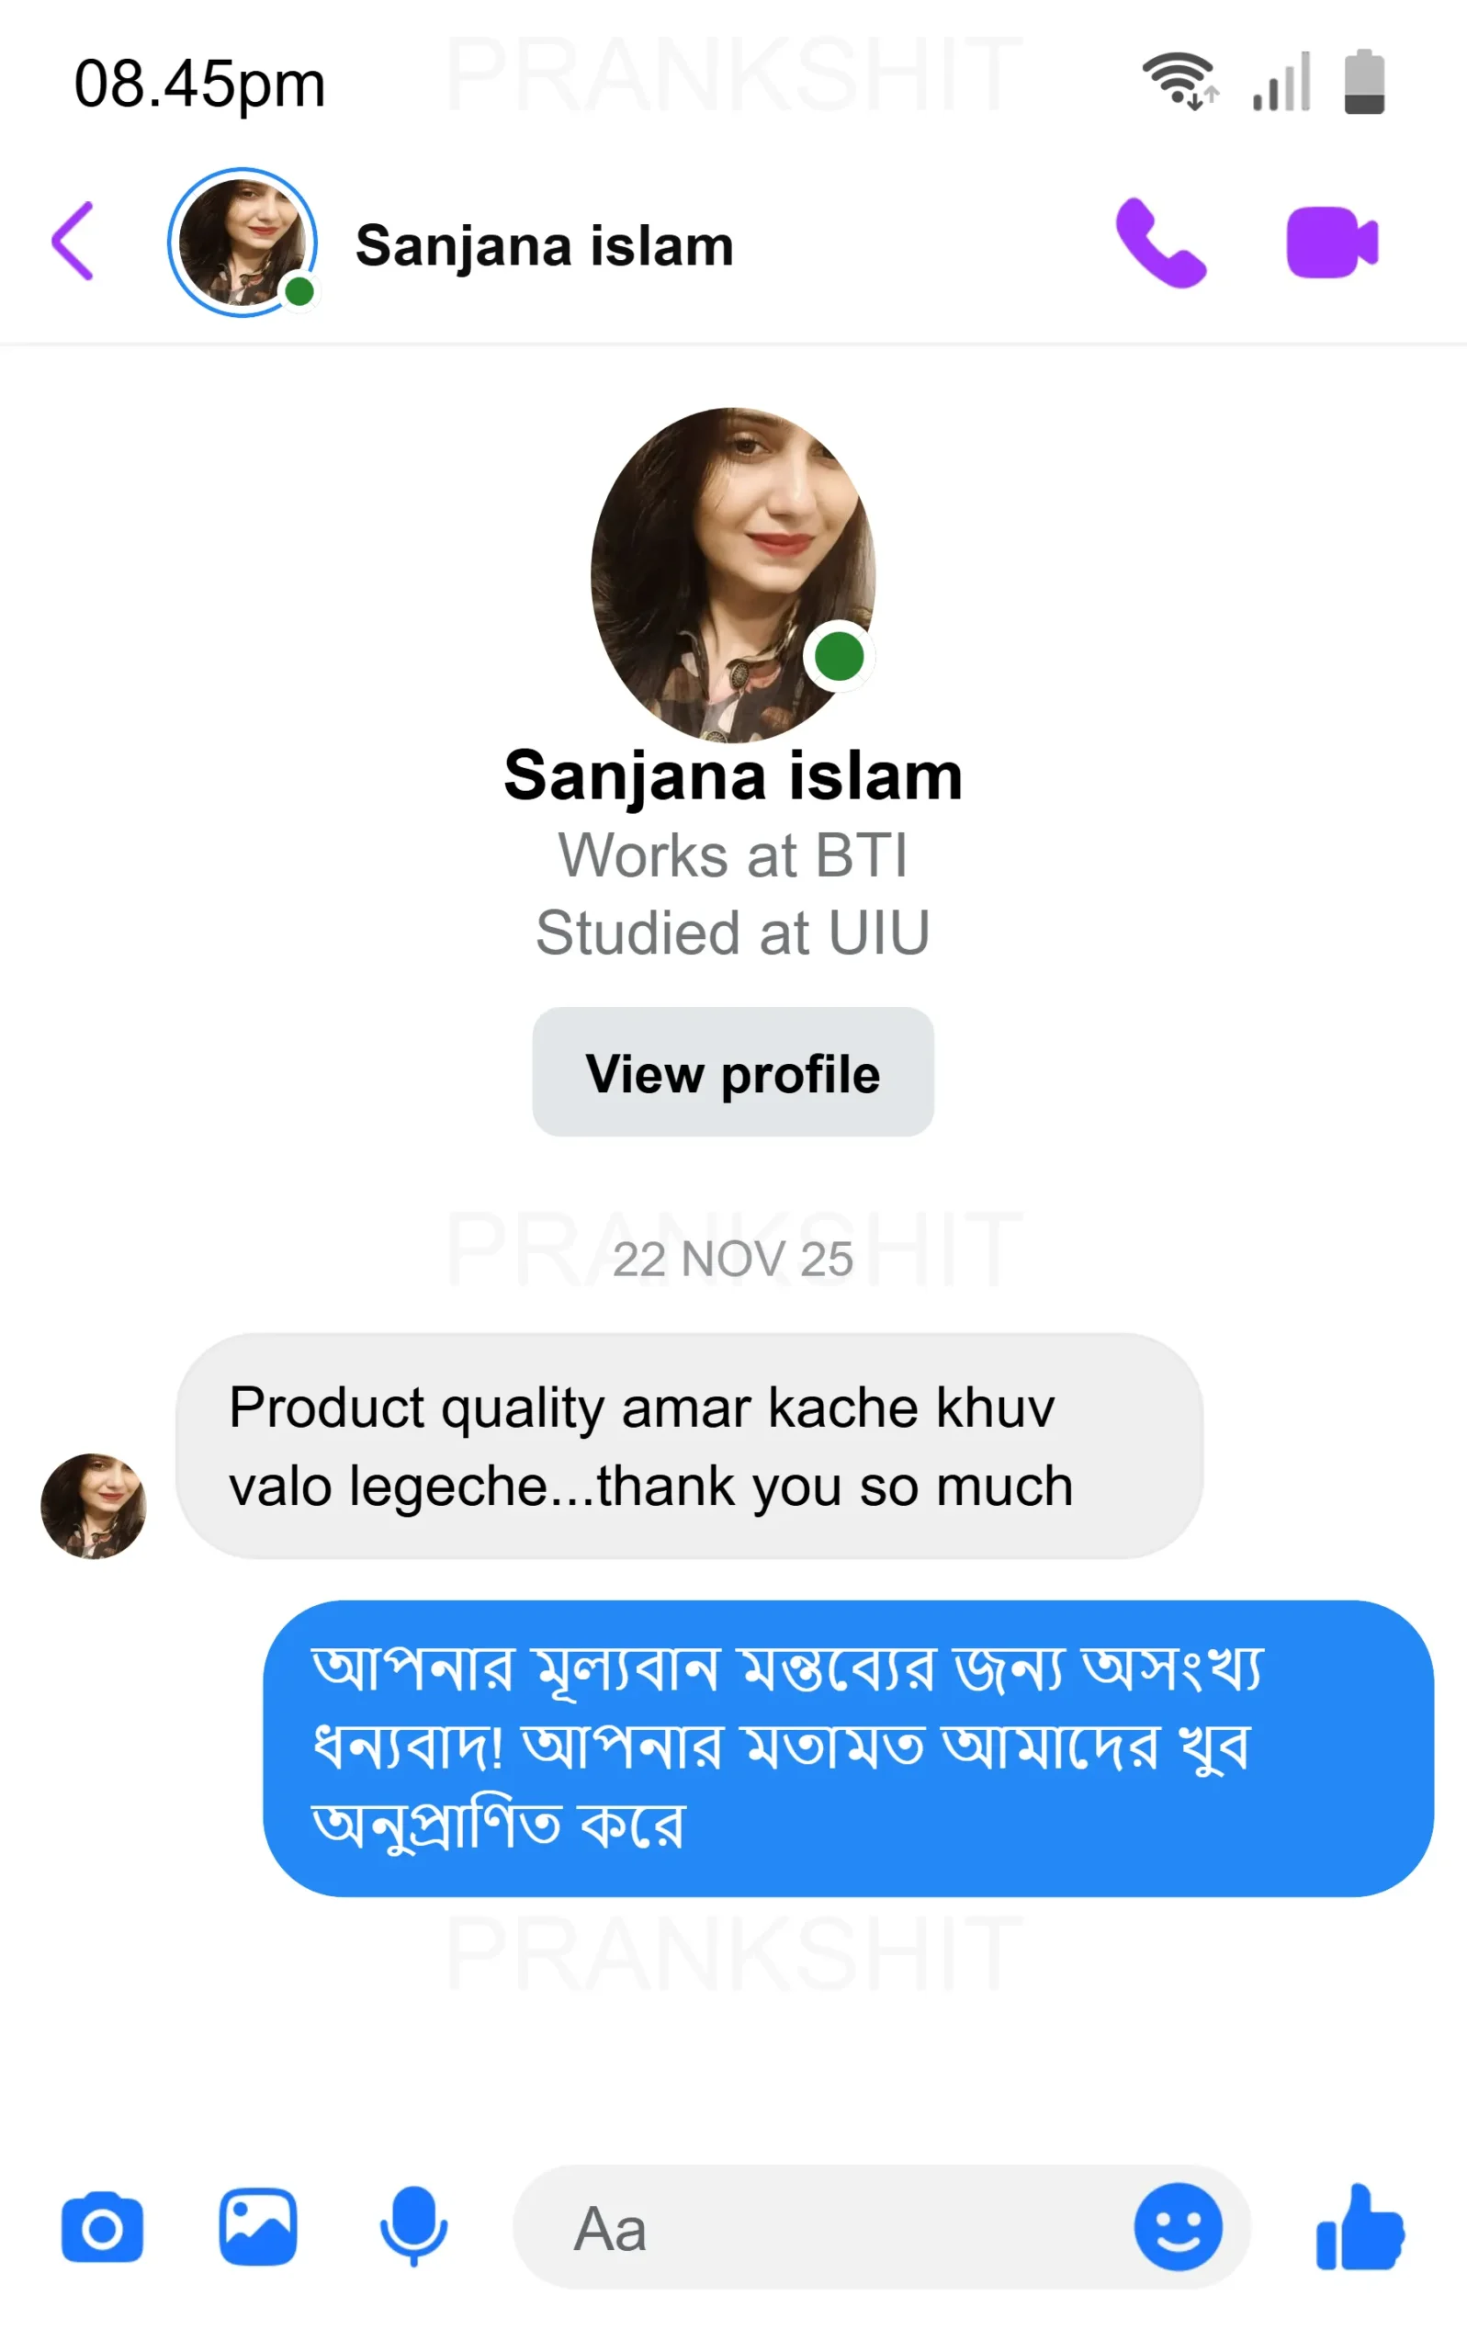Image resolution: width=1467 pixels, height=2352 pixels.
Task: Tap the battery status icon
Action: [1364, 82]
